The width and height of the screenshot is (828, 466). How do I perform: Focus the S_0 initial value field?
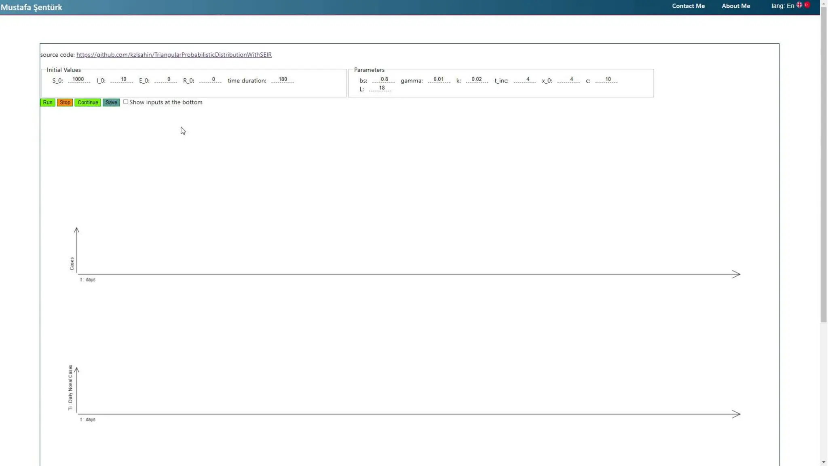78,80
